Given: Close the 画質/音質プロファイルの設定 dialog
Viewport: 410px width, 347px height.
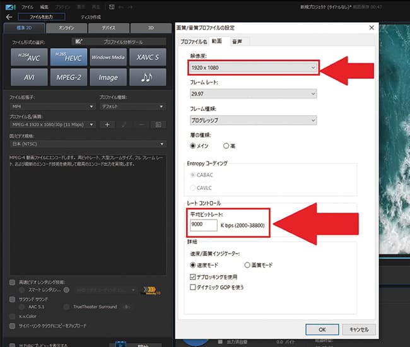Looking at the screenshot, I should 372,28.
